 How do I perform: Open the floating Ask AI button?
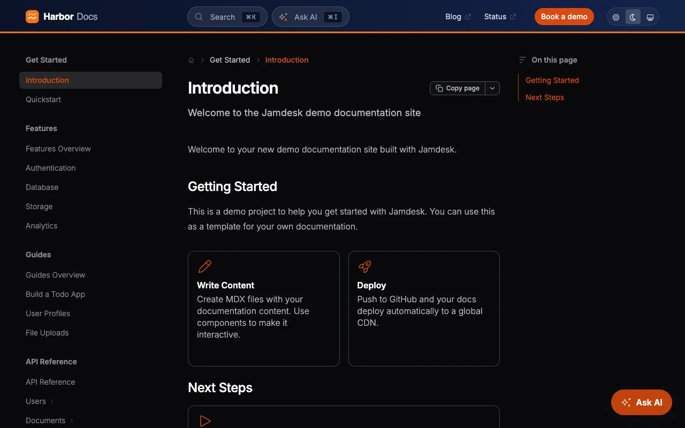[642, 402]
